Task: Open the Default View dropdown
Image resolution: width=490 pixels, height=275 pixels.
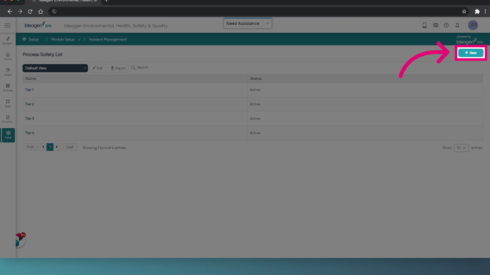Action: pyautogui.click(x=55, y=68)
